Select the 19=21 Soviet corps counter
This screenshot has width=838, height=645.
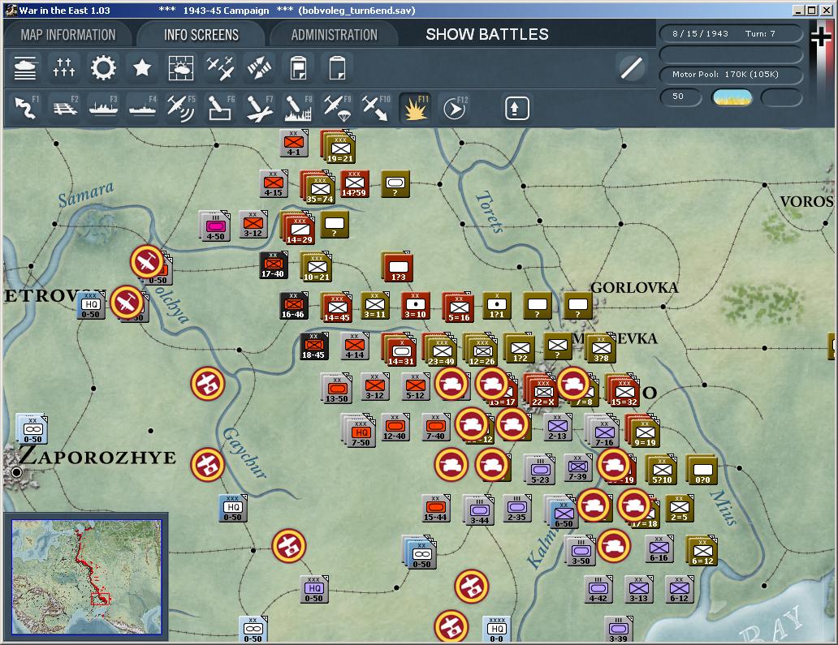point(339,148)
